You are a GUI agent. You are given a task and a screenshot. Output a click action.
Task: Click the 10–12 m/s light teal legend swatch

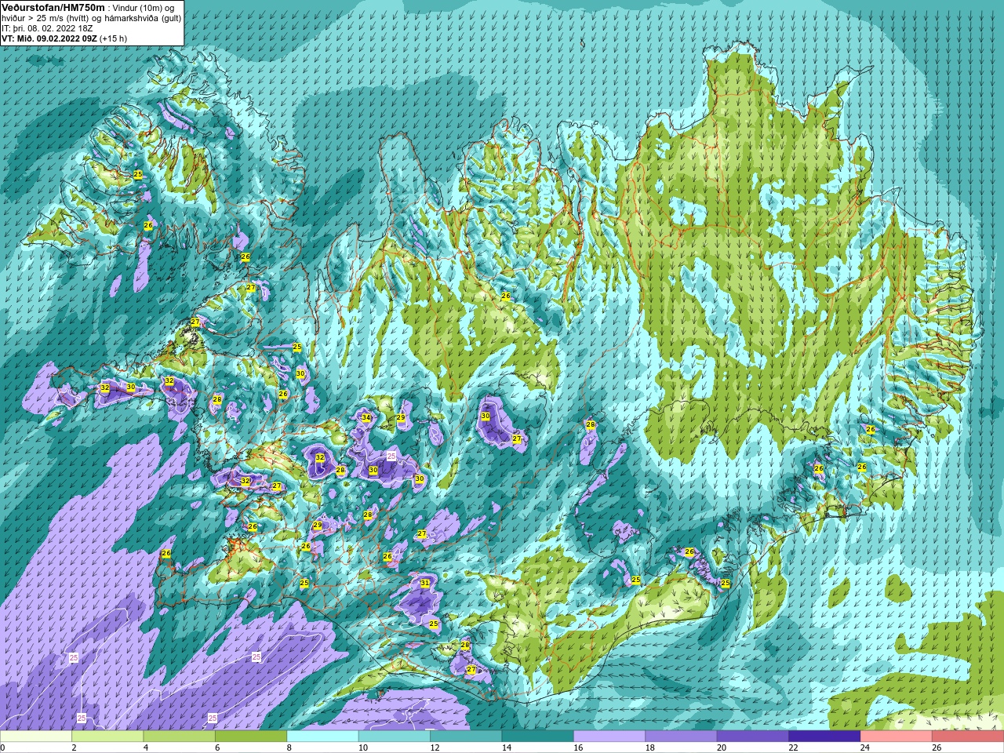[394, 737]
